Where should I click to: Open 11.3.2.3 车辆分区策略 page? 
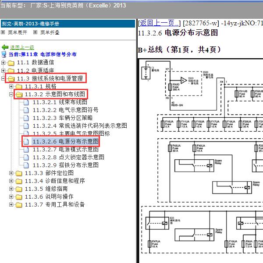click(63, 118)
